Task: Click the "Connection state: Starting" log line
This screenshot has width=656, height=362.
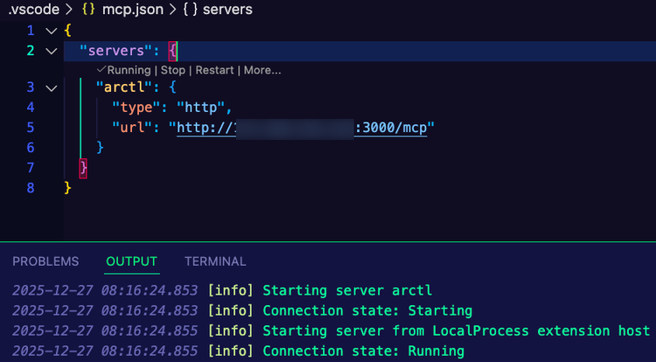Action: pos(242,310)
